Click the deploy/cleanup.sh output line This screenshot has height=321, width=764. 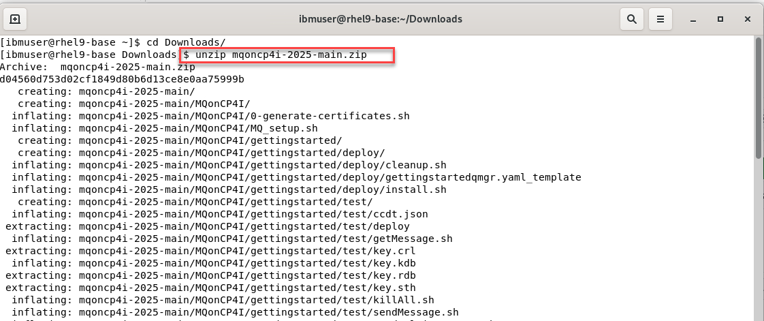pos(262,165)
